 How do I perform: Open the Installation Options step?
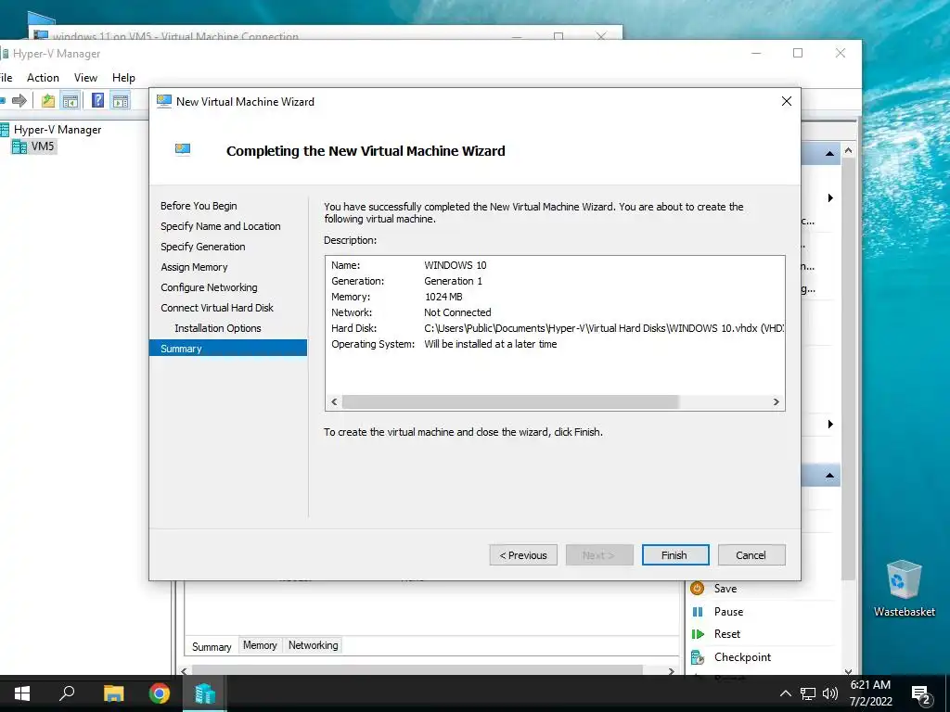[x=217, y=328]
